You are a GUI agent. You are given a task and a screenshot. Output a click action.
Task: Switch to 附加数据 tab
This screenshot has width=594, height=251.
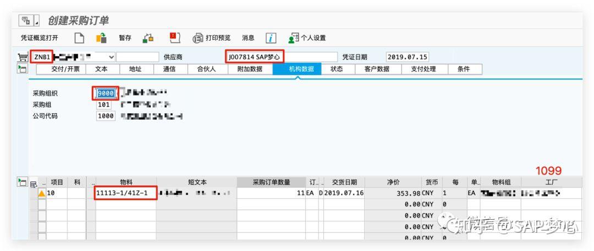(250, 69)
